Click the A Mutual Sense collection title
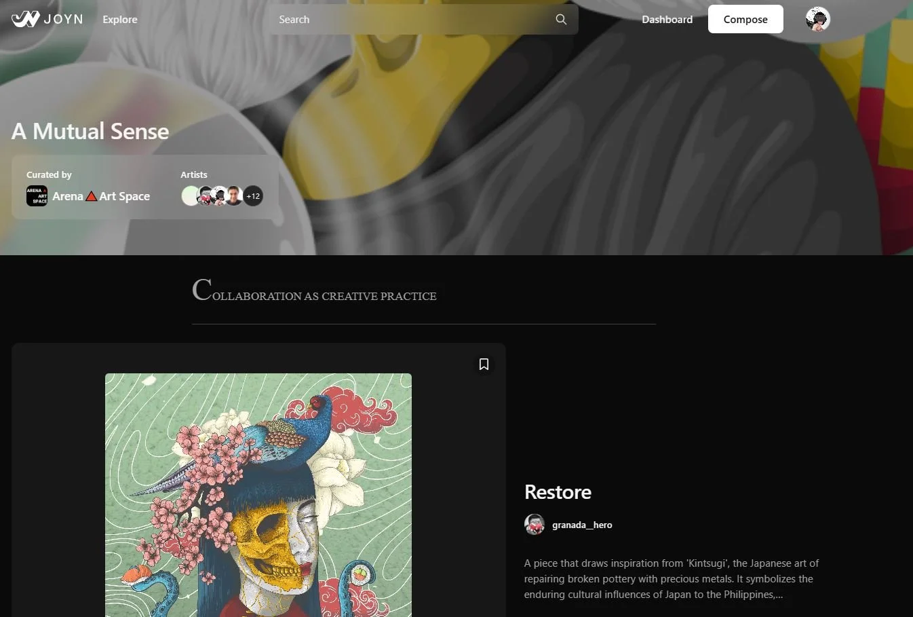 [x=90, y=131]
